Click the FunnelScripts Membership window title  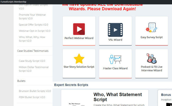coord(13,2)
